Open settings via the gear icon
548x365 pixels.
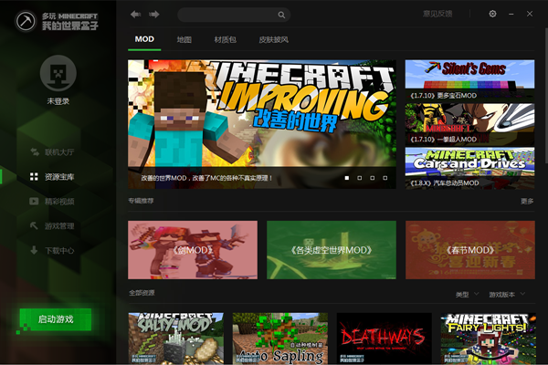point(492,14)
